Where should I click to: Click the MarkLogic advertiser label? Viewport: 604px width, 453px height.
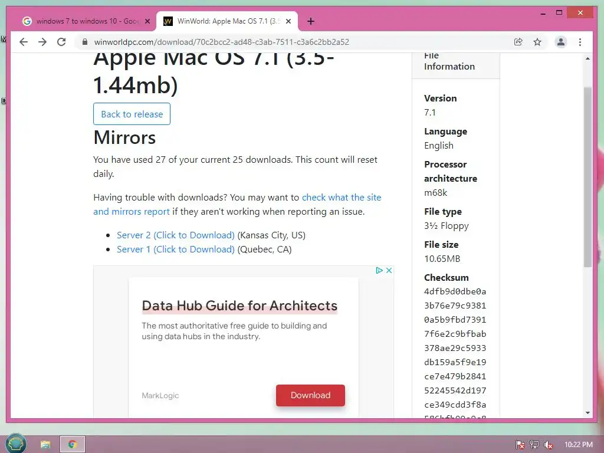160,396
